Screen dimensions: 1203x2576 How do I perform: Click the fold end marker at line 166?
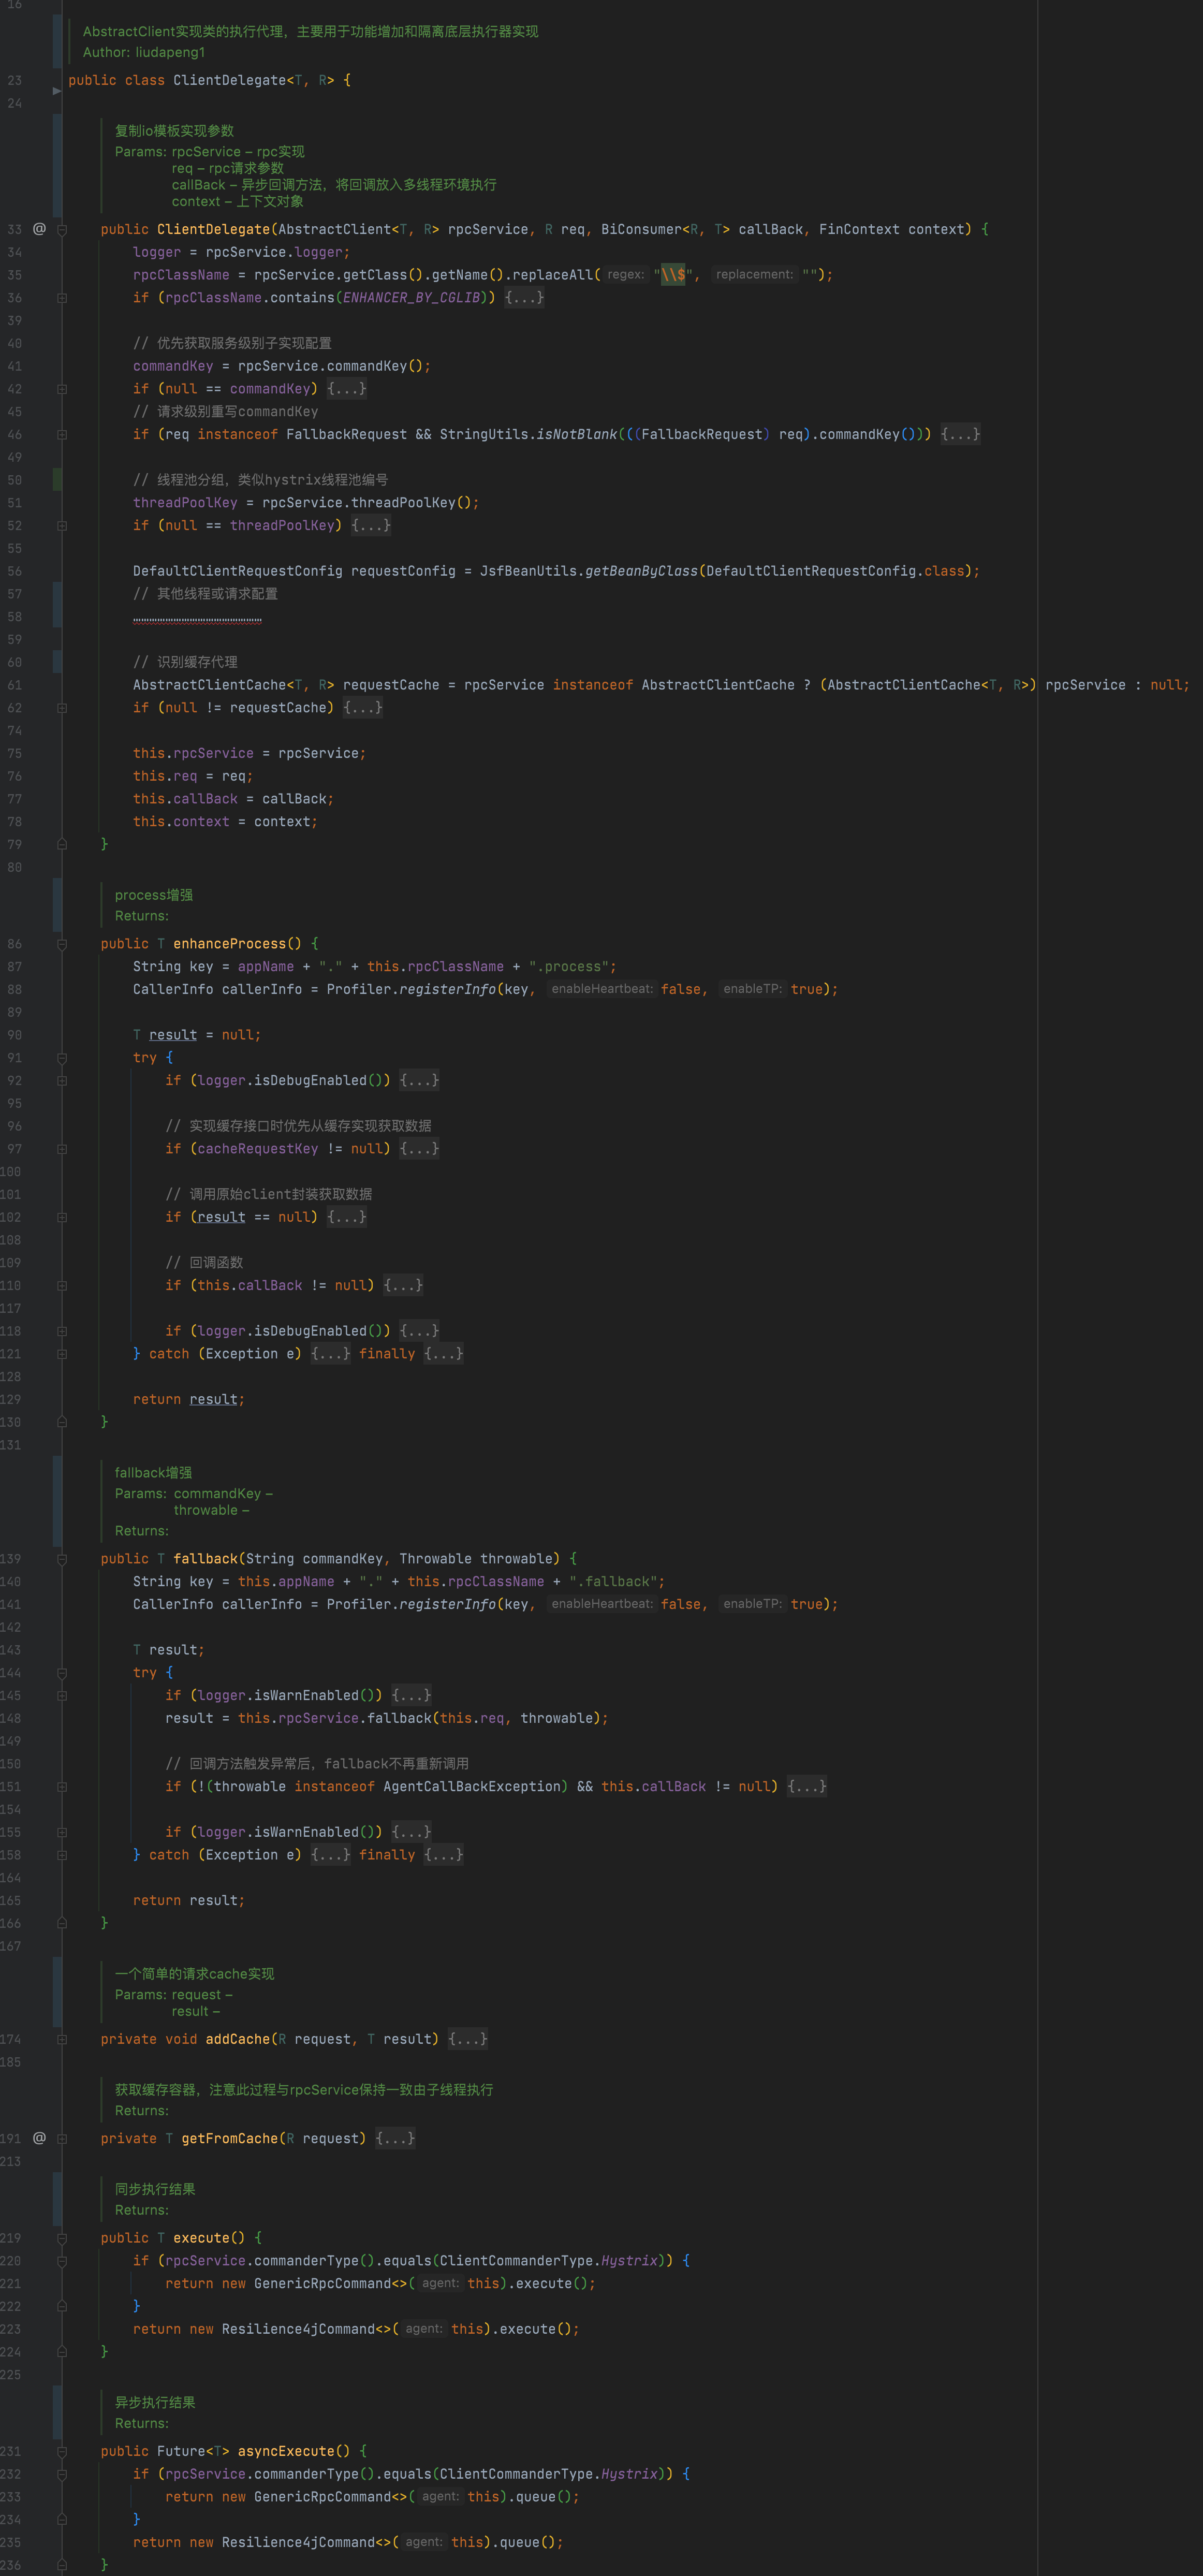tap(62, 1923)
